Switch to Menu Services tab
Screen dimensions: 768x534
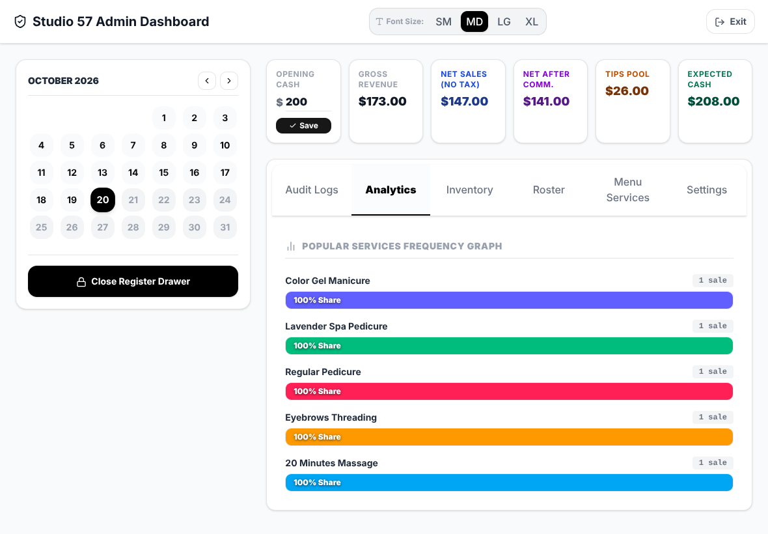click(x=628, y=190)
